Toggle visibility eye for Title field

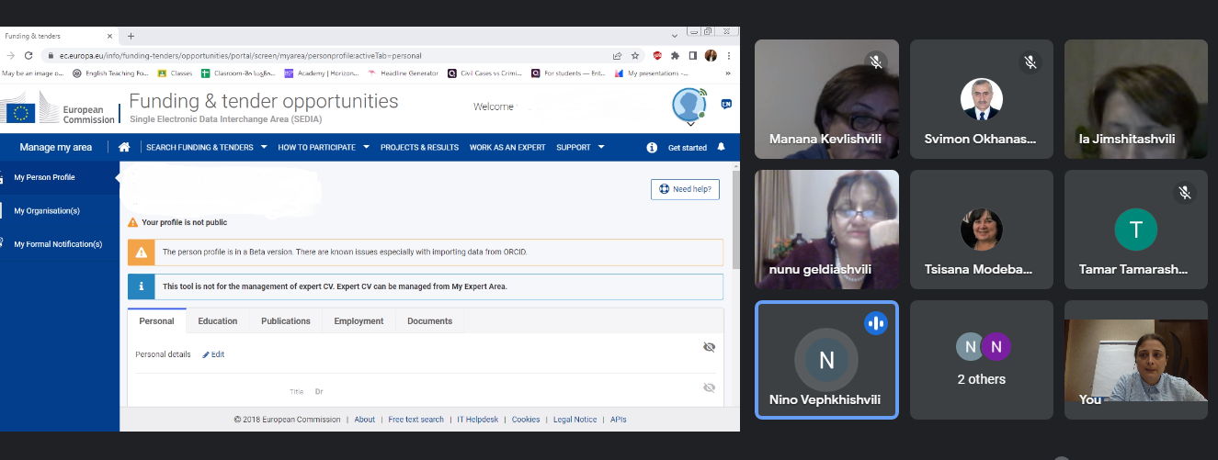point(709,387)
